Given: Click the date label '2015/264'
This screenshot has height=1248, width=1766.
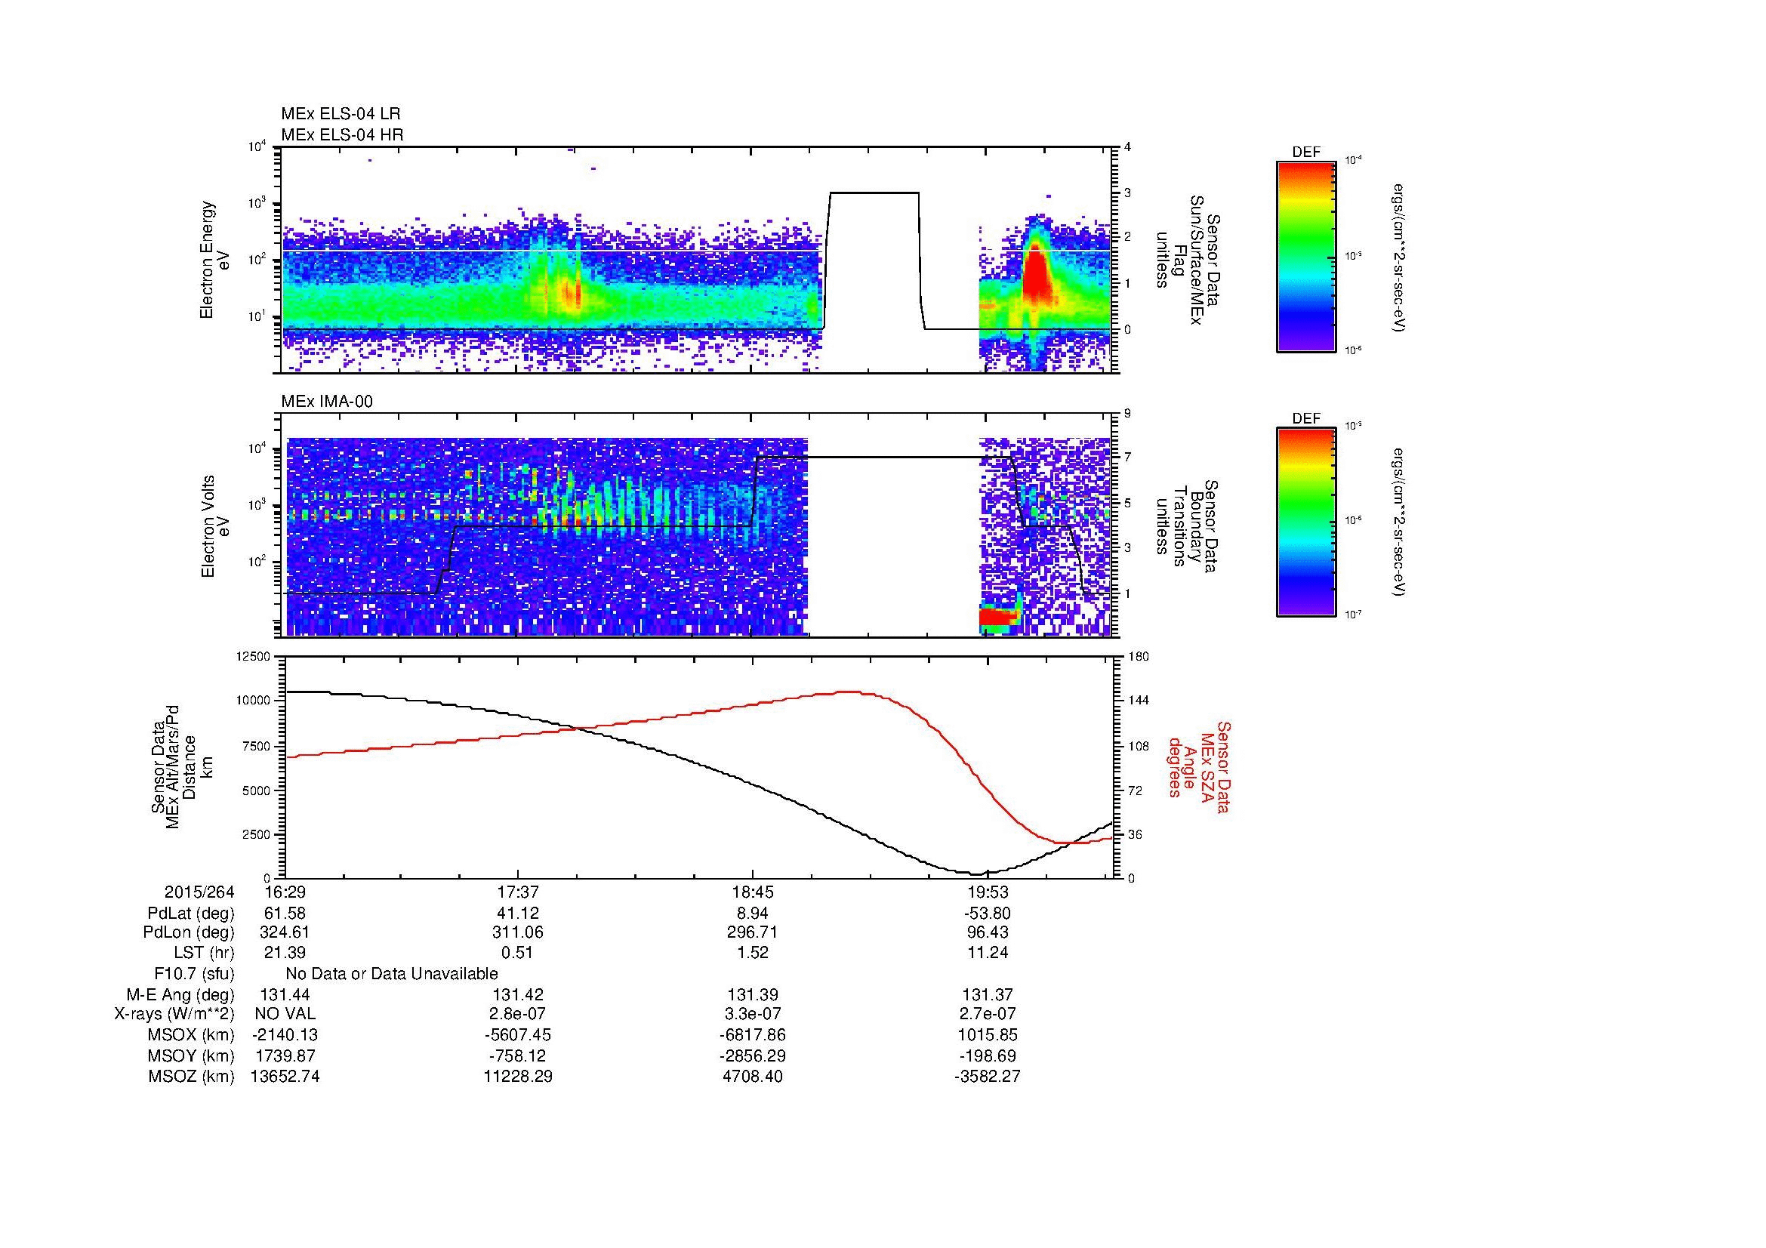Looking at the screenshot, I should point(199,892).
